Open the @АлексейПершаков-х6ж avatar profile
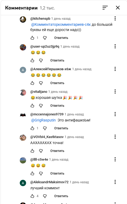The image size is (127, 204). 23,70
